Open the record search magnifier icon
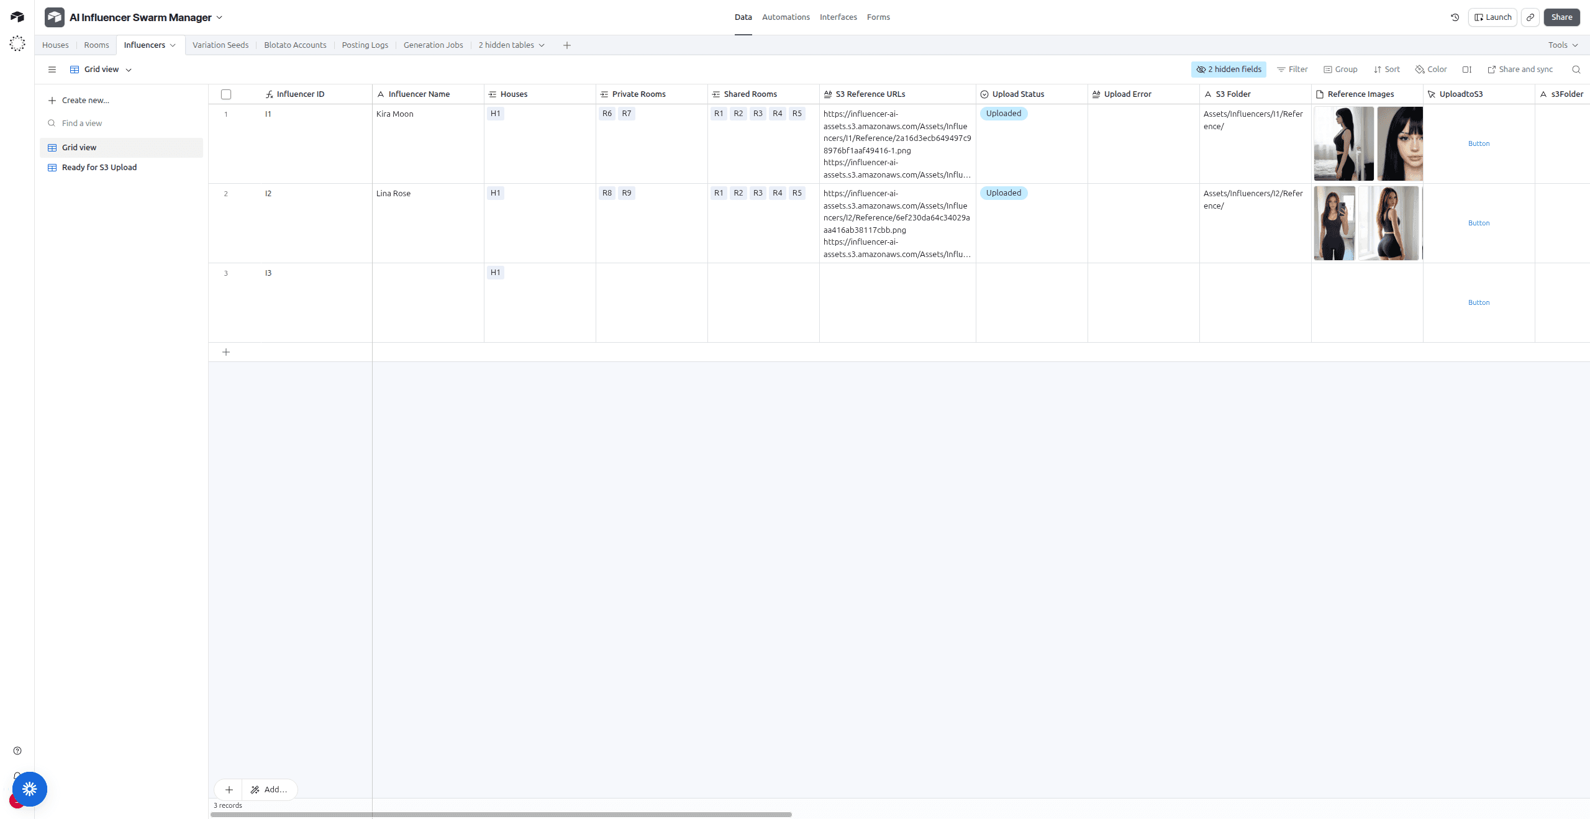 coord(1576,70)
